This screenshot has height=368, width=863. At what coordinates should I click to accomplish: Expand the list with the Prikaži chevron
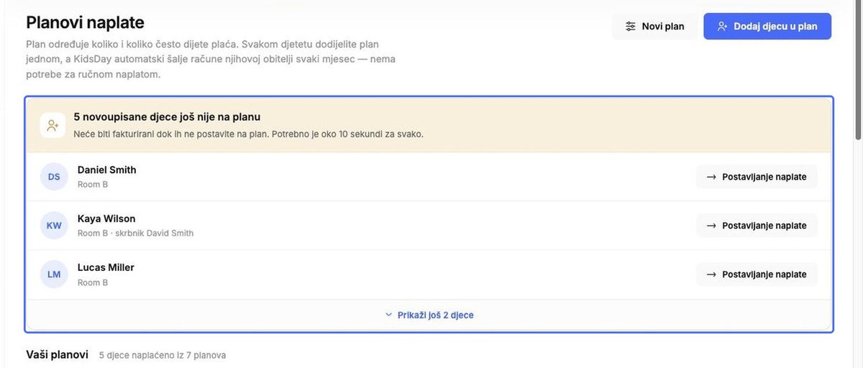(388, 315)
